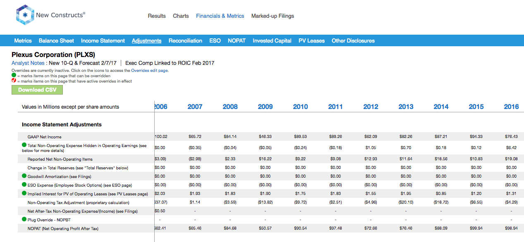
Task: Select the Adjustments tab
Action: coord(146,40)
